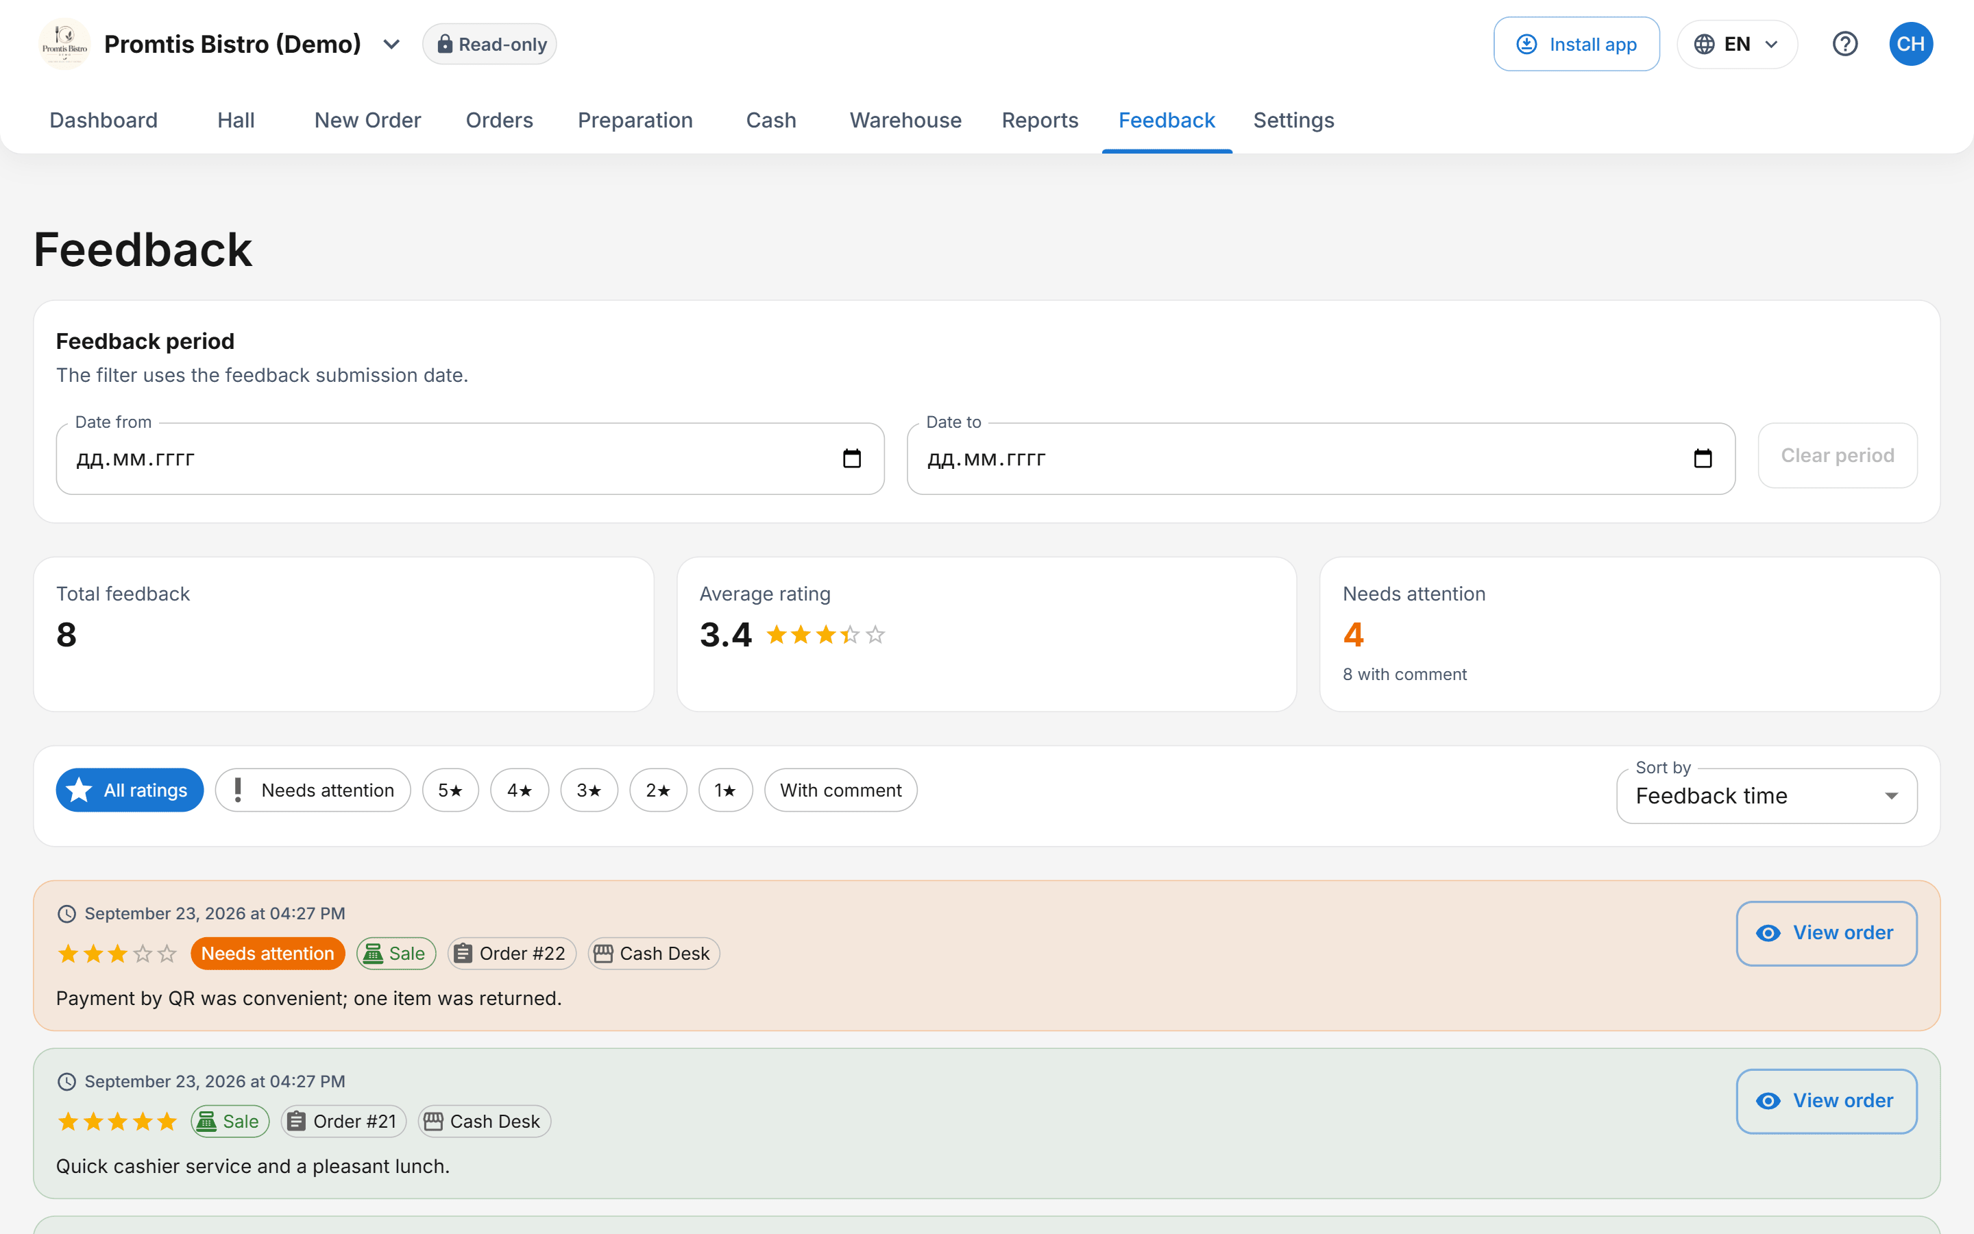The width and height of the screenshot is (1974, 1234).
Task: Toggle the With comment filter
Action: click(x=840, y=790)
